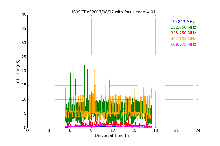Viewport: 220px width, 146px height.
Task: Click the Universal Time [h] axis label
Action: click(113, 136)
